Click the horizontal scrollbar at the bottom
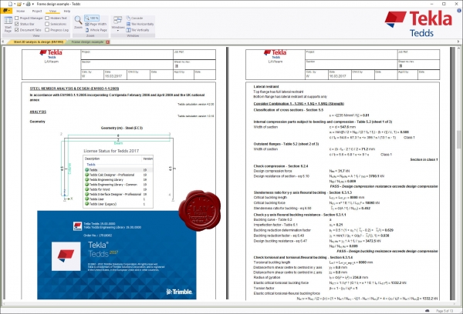Image resolution: width=463 pixels, height=314 pixels. click(230, 303)
